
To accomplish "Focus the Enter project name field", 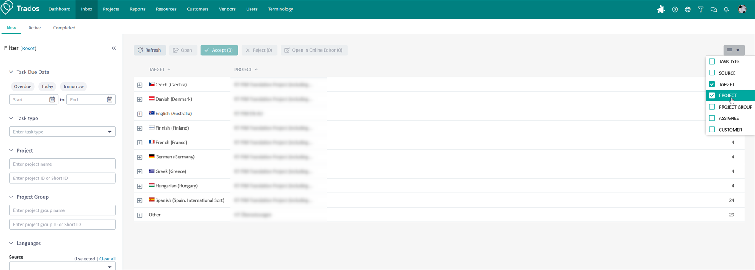I will [x=62, y=164].
